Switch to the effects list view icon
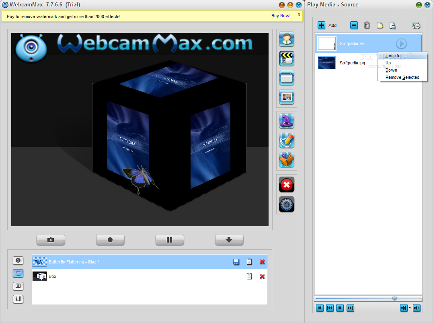Screen dimensions: 433x323 [x=18, y=273]
